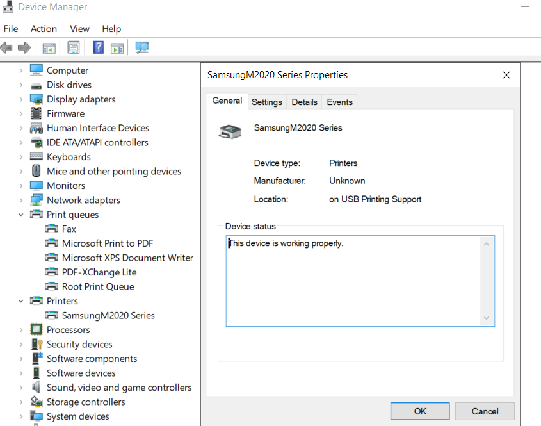This screenshot has height=426, width=541.
Task: Click the Show/Hide Console Tree toolbar icon
Action: click(49, 47)
